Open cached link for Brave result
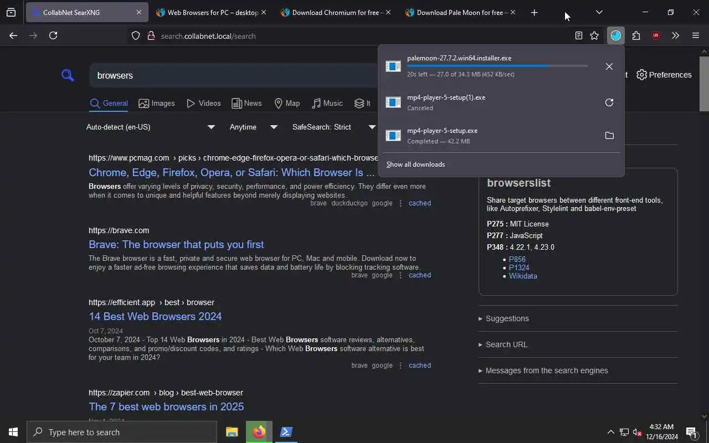 [x=420, y=275]
